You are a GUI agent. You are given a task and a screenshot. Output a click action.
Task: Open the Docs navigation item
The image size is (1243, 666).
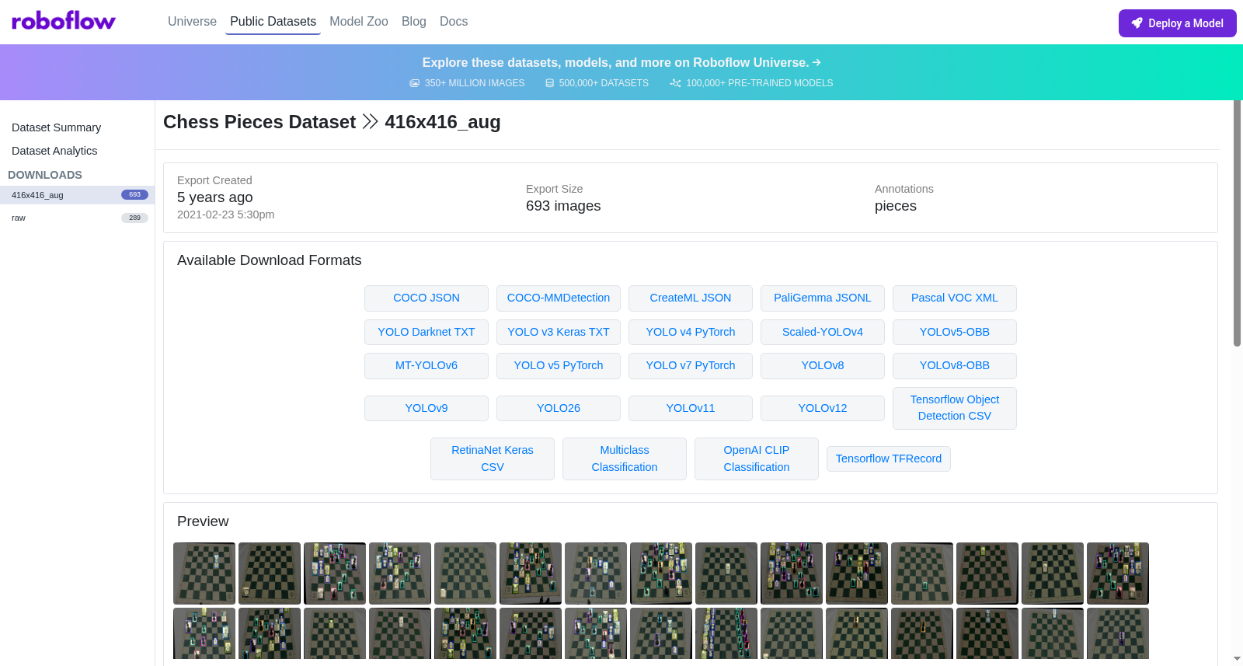coord(454,22)
